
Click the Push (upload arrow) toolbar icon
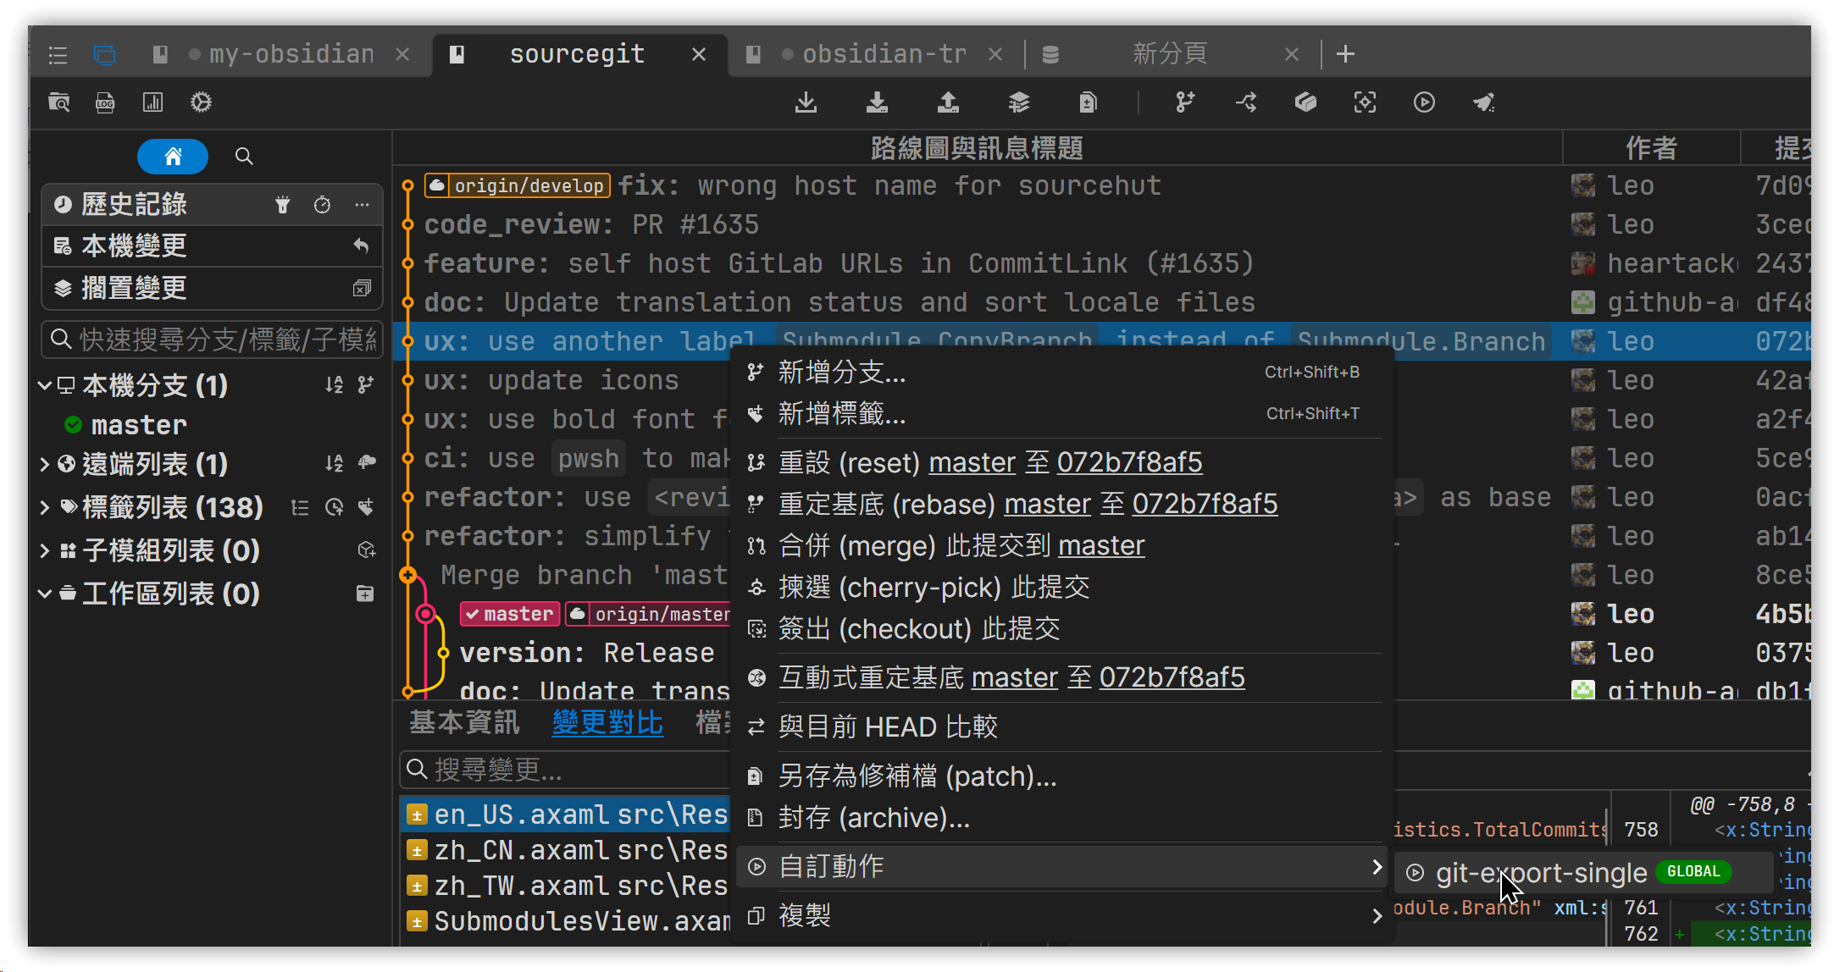[948, 102]
